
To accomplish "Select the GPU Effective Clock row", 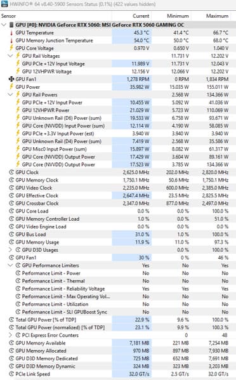I will point(118,195).
